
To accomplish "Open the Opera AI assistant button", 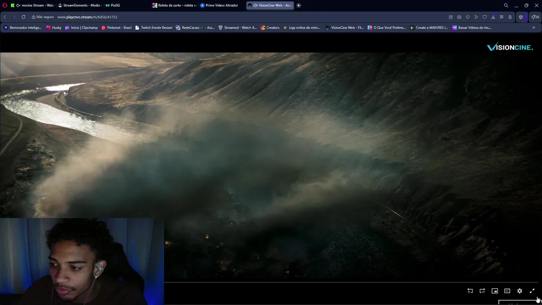I will tap(535, 17).
